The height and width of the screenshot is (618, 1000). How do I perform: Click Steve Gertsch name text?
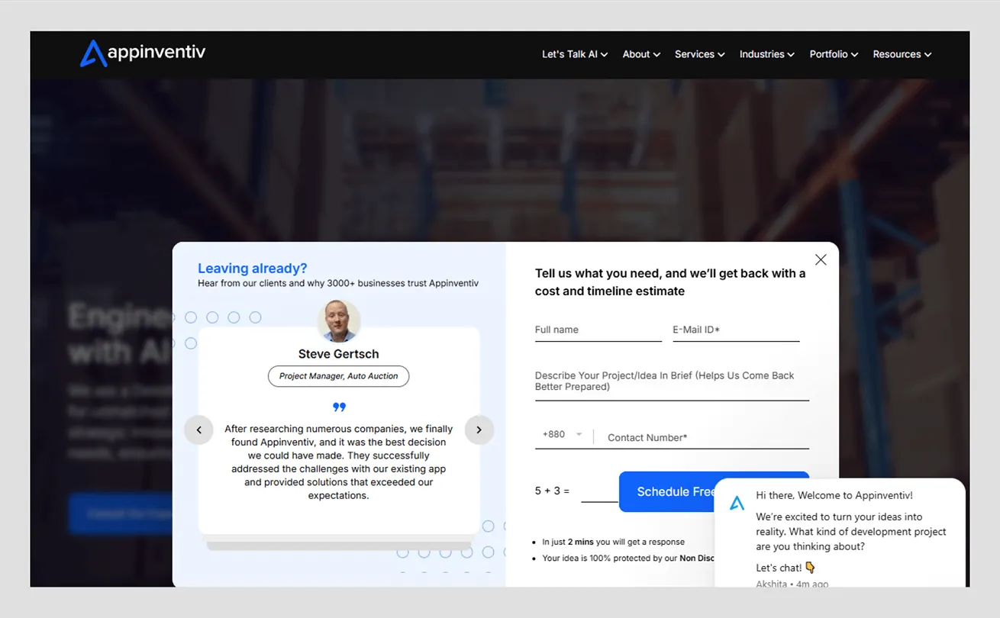pyautogui.click(x=339, y=354)
